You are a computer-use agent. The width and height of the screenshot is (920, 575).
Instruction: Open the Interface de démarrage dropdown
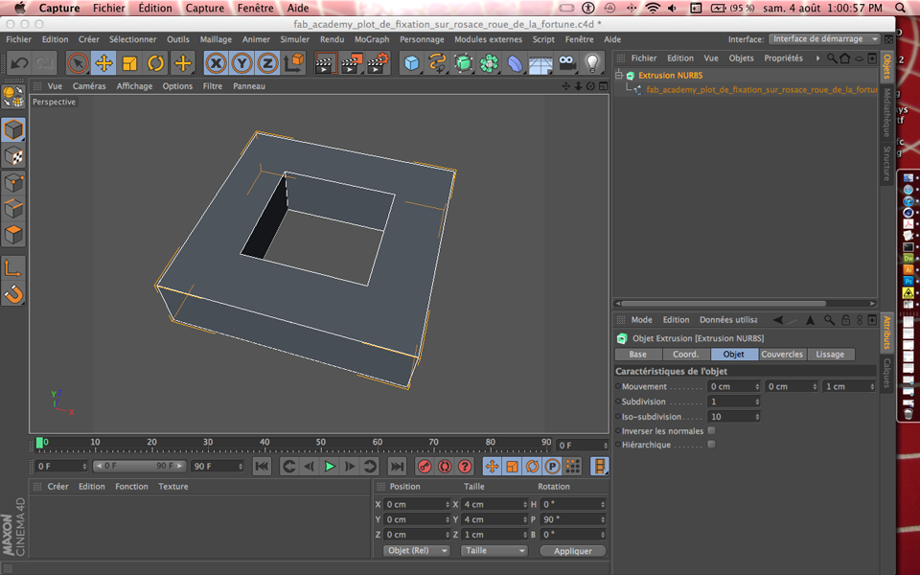pyautogui.click(x=824, y=39)
